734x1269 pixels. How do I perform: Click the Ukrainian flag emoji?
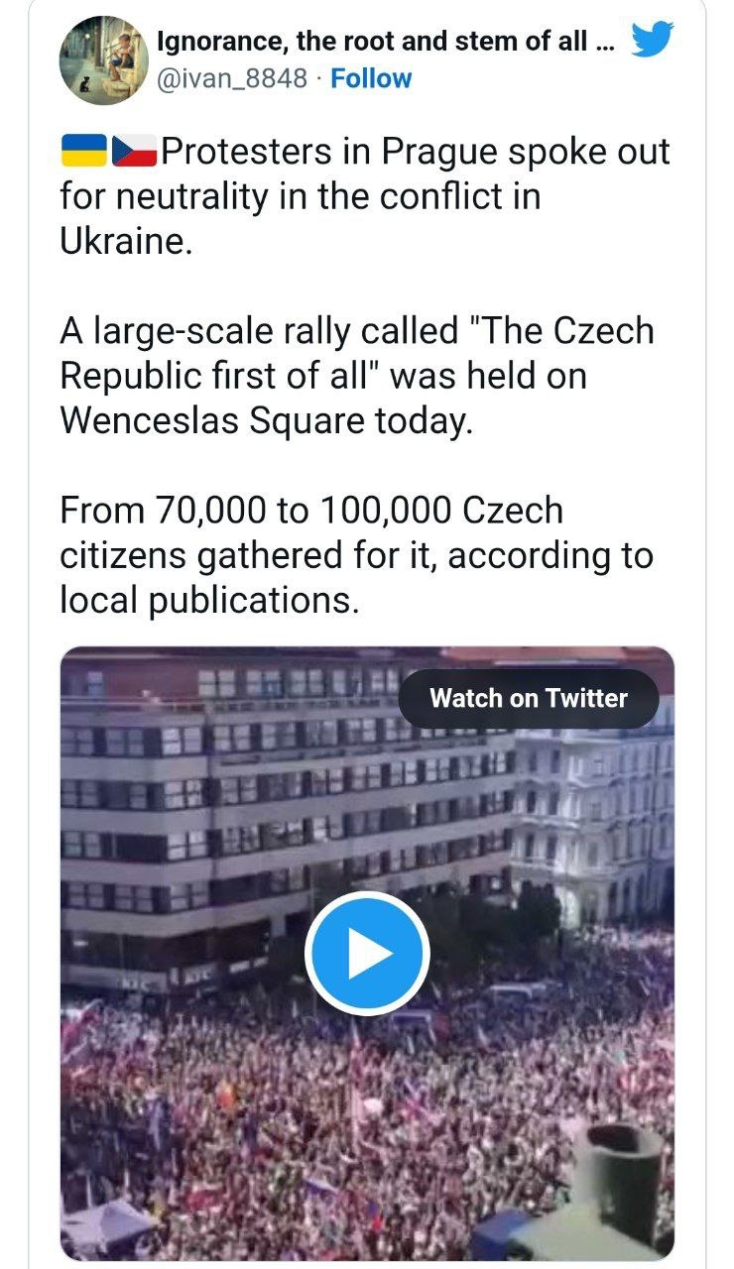pyautogui.click(x=85, y=151)
